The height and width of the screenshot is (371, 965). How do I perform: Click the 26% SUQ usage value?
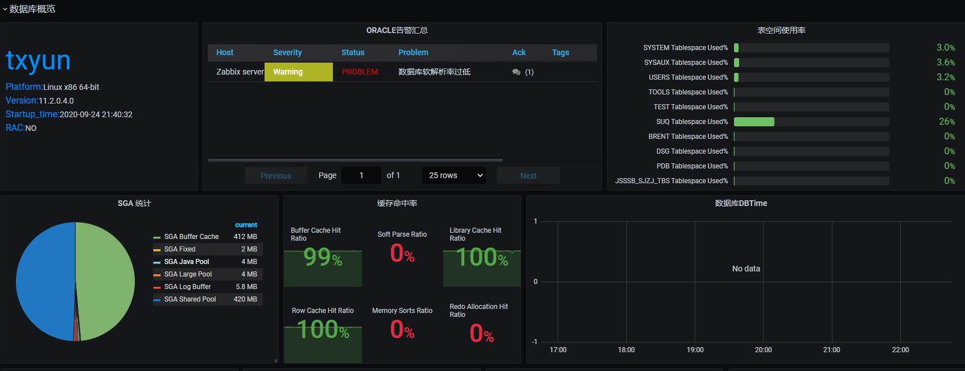point(947,122)
